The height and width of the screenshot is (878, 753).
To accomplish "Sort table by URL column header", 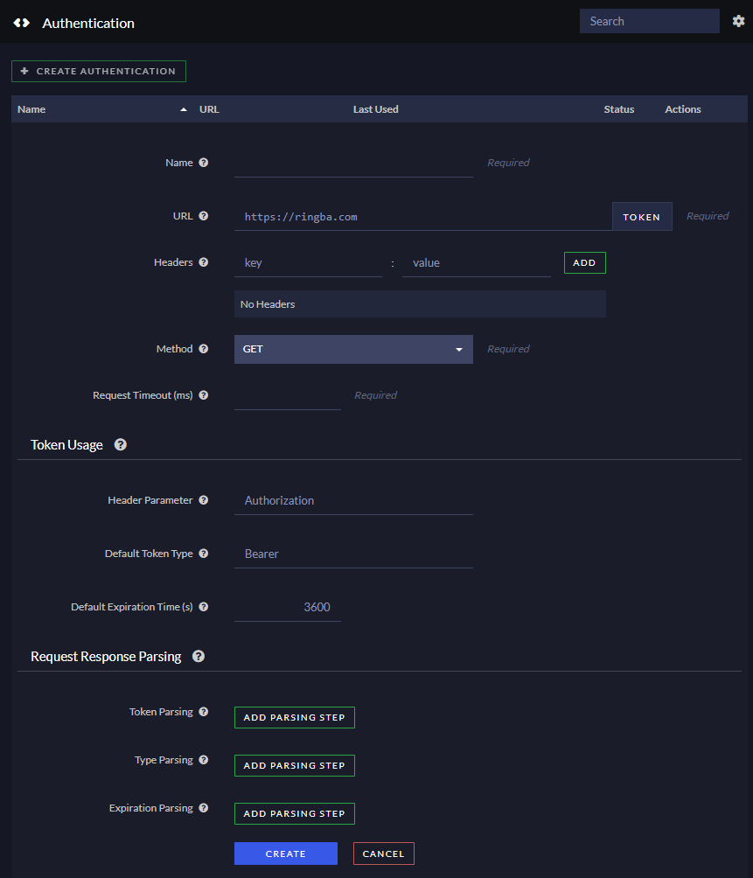I will [209, 109].
